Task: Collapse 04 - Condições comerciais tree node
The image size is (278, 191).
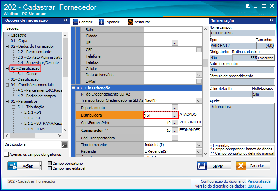Action: 7,85
